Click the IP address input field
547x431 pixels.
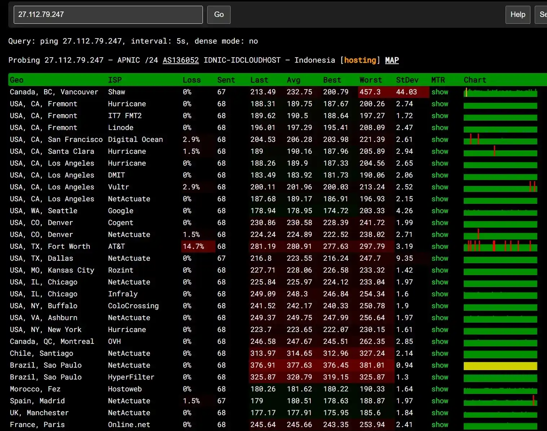[108, 15]
